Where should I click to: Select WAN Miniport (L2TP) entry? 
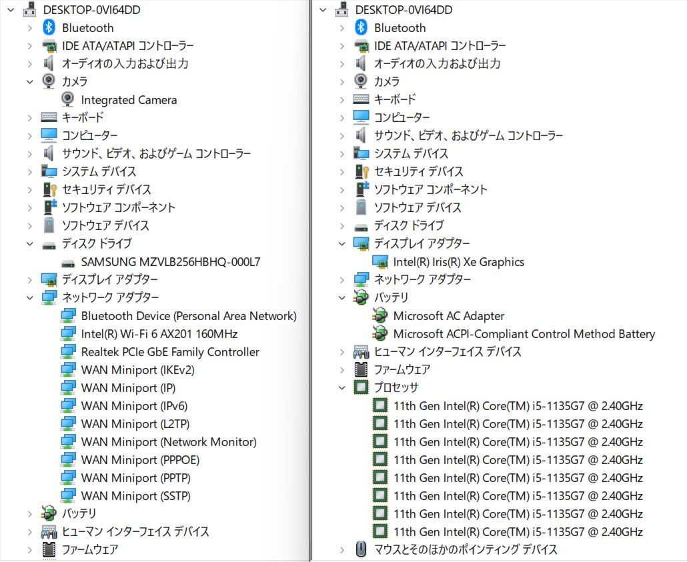click(135, 423)
